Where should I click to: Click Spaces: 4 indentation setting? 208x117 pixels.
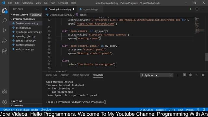tap(161, 110)
